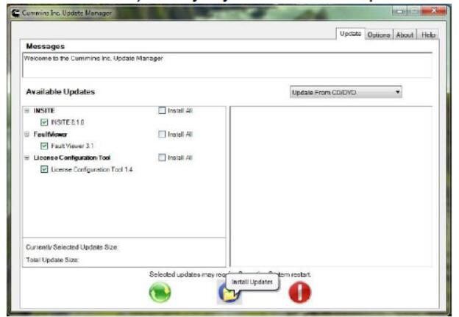This screenshot has width=459, height=317.
Task: Close the Update Manager window
Action: click(x=434, y=11)
